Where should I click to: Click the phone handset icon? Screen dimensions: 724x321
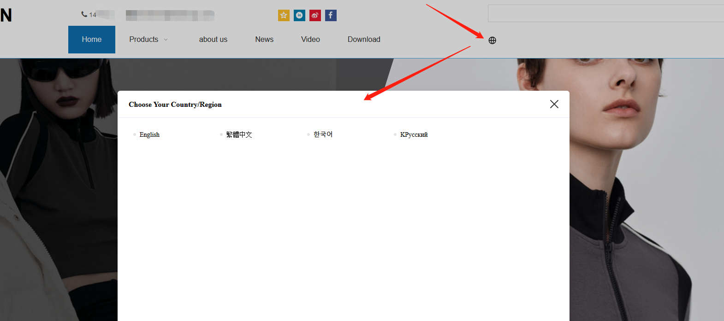click(x=84, y=15)
